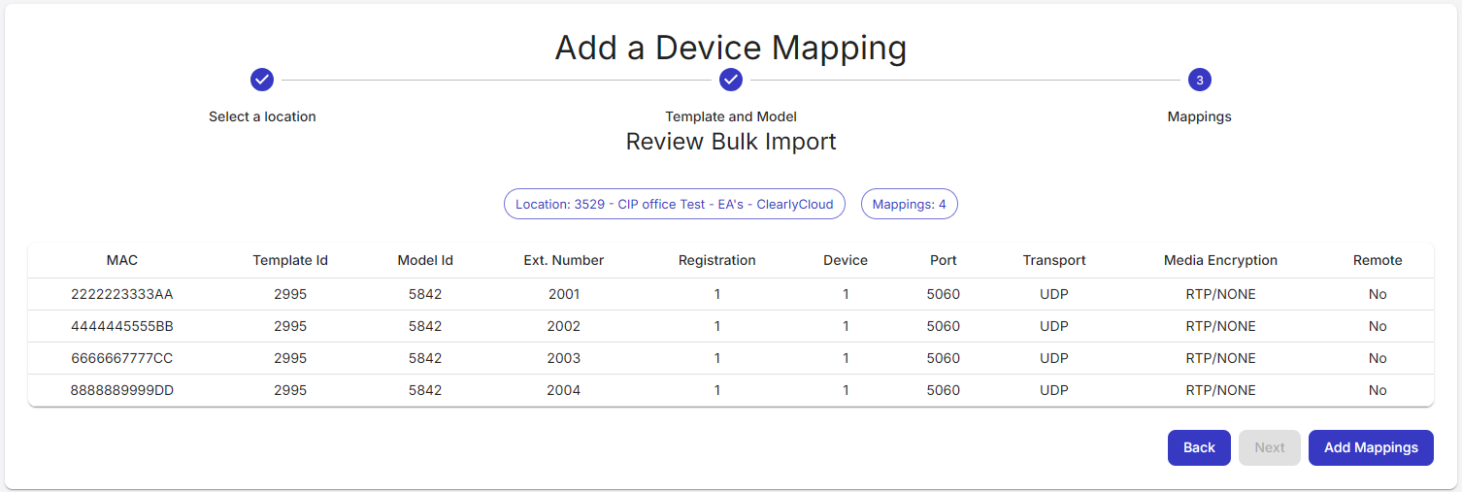
Task: Click the Back button
Action: click(x=1199, y=447)
